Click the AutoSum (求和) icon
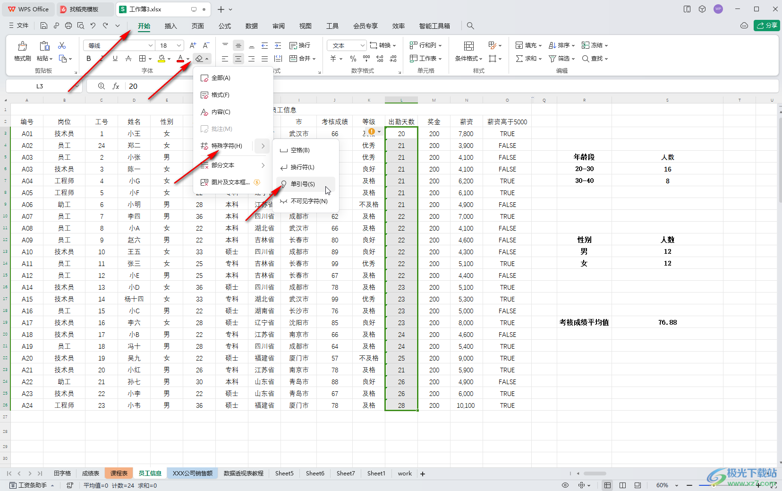The height and width of the screenshot is (491, 782). pos(519,59)
